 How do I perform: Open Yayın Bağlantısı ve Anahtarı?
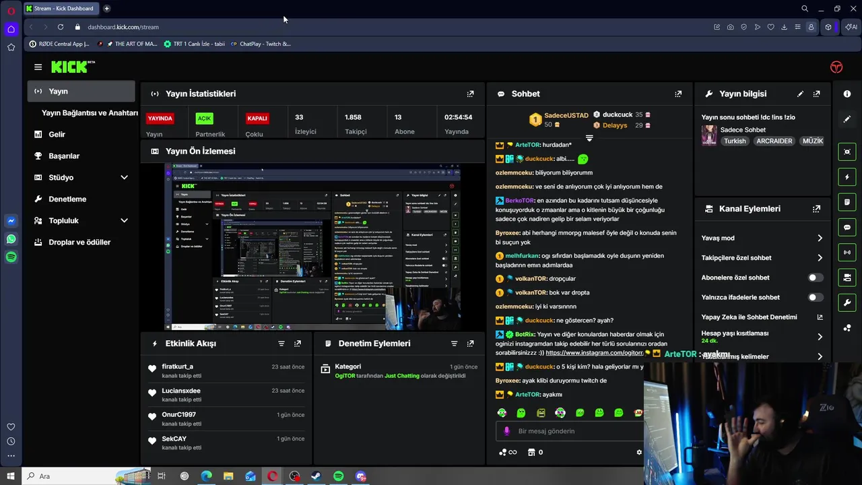point(90,112)
